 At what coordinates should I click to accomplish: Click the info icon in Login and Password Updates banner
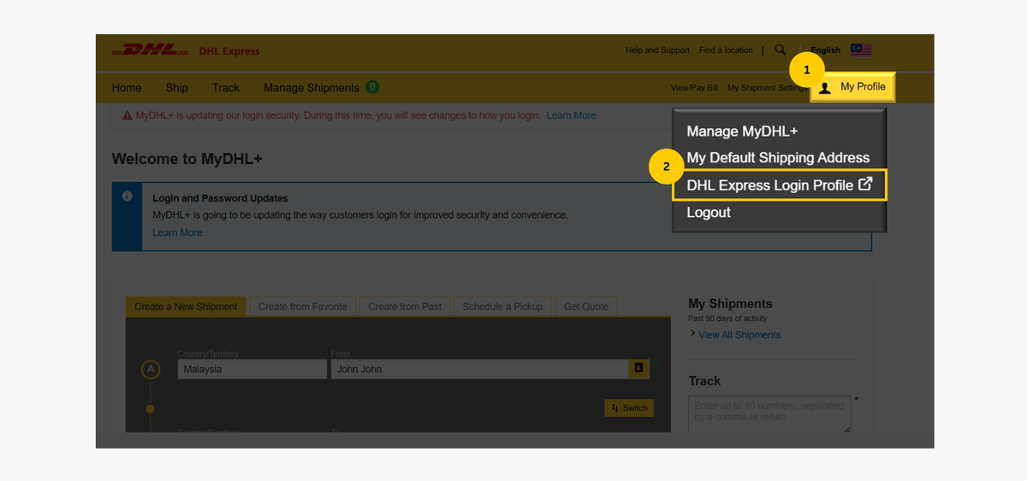127,196
